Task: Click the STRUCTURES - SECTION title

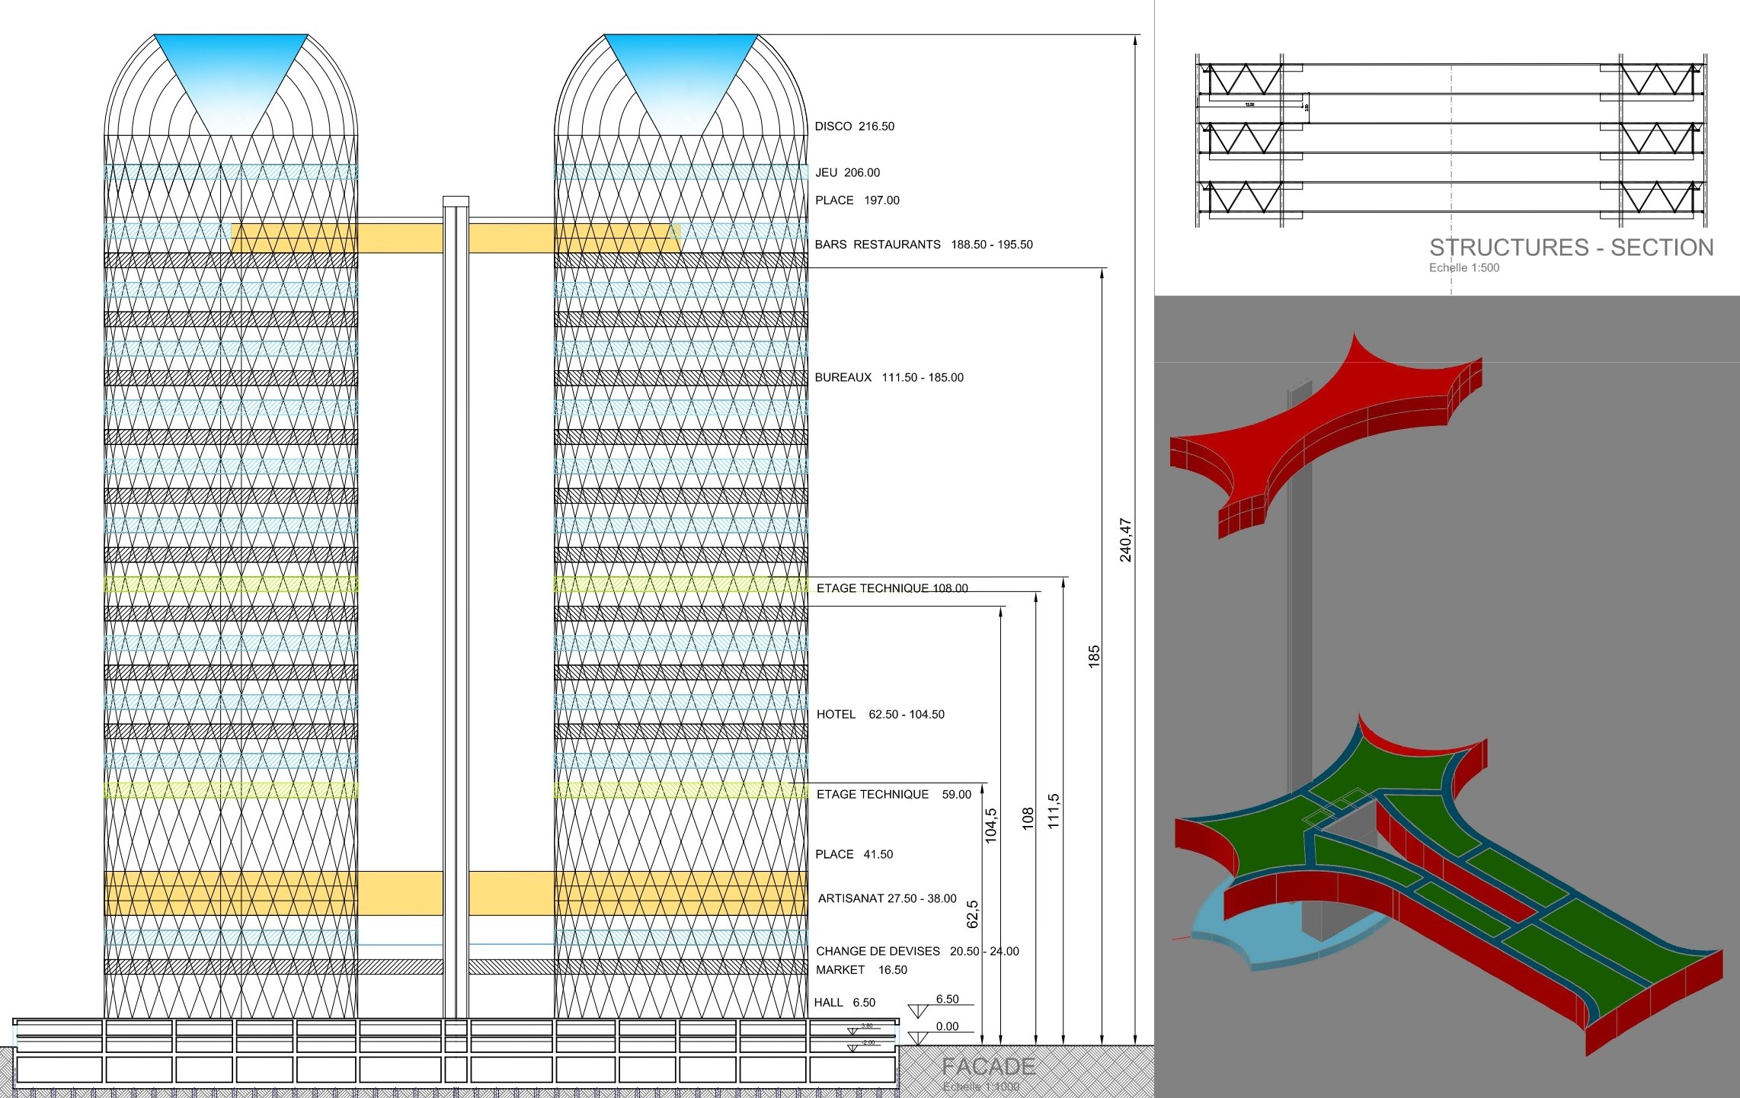Action: click(x=1571, y=248)
